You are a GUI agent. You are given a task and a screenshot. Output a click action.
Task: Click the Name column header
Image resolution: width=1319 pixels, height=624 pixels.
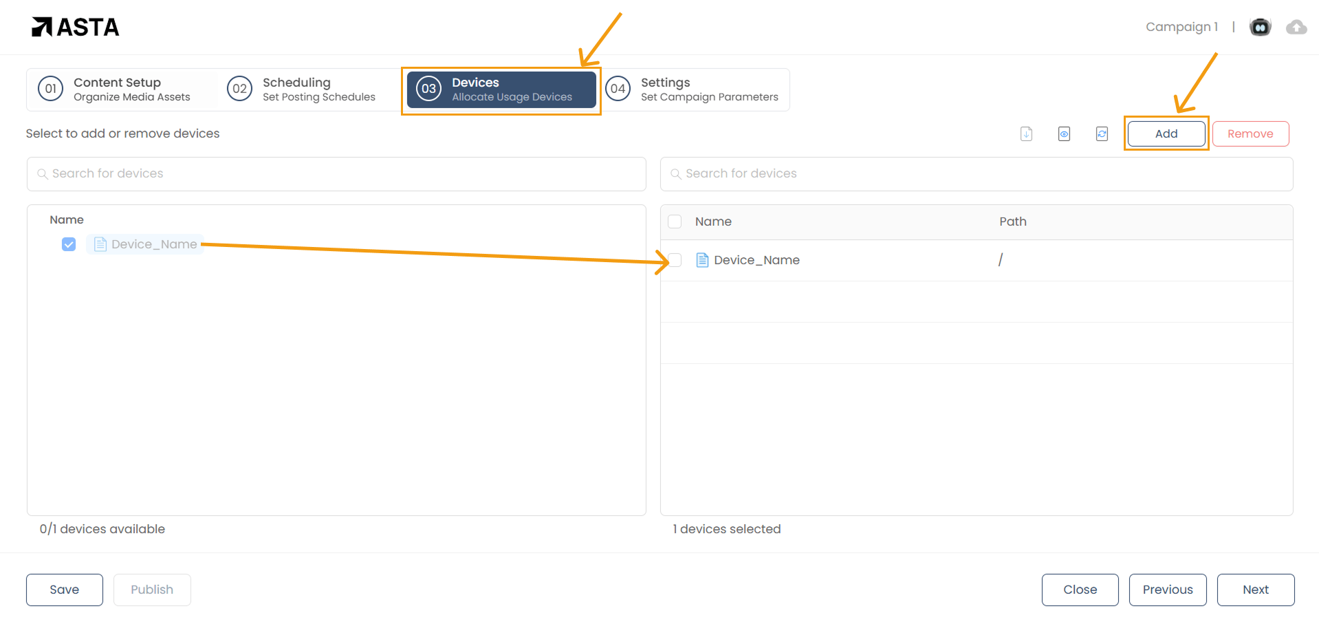712,222
